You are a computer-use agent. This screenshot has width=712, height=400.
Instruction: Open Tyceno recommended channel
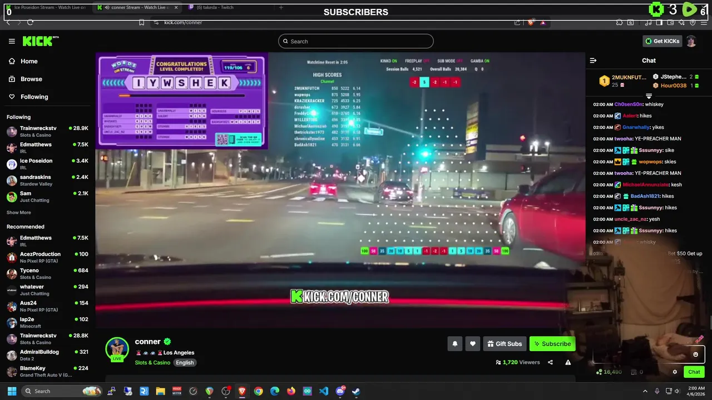pyautogui.click(x=47, y=273)
